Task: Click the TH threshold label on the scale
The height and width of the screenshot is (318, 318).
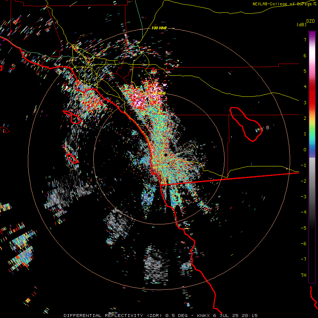Action: coord(304,275)
